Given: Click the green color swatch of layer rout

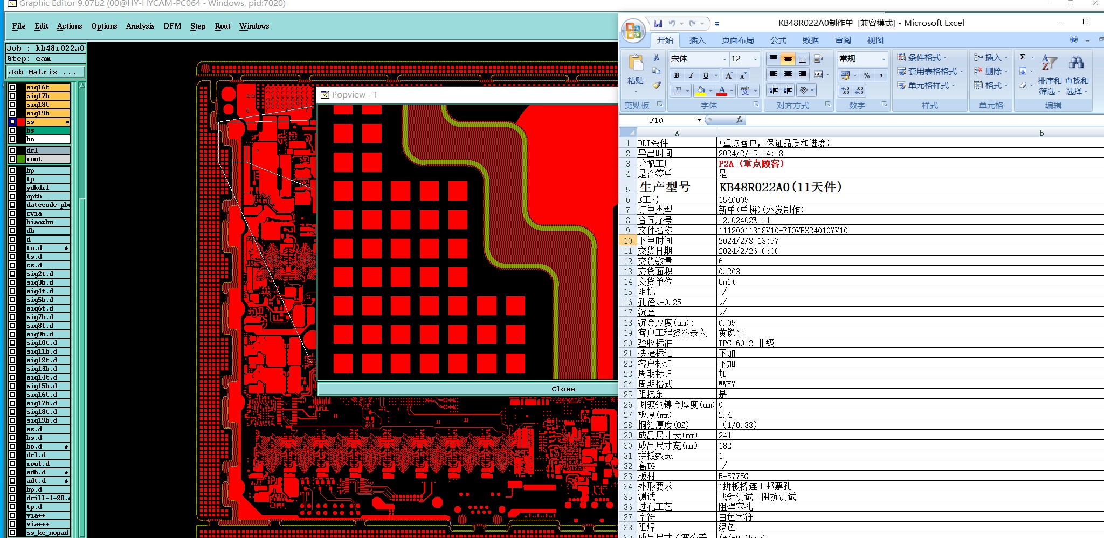Looking at the screenshot, I should [21, 159].
